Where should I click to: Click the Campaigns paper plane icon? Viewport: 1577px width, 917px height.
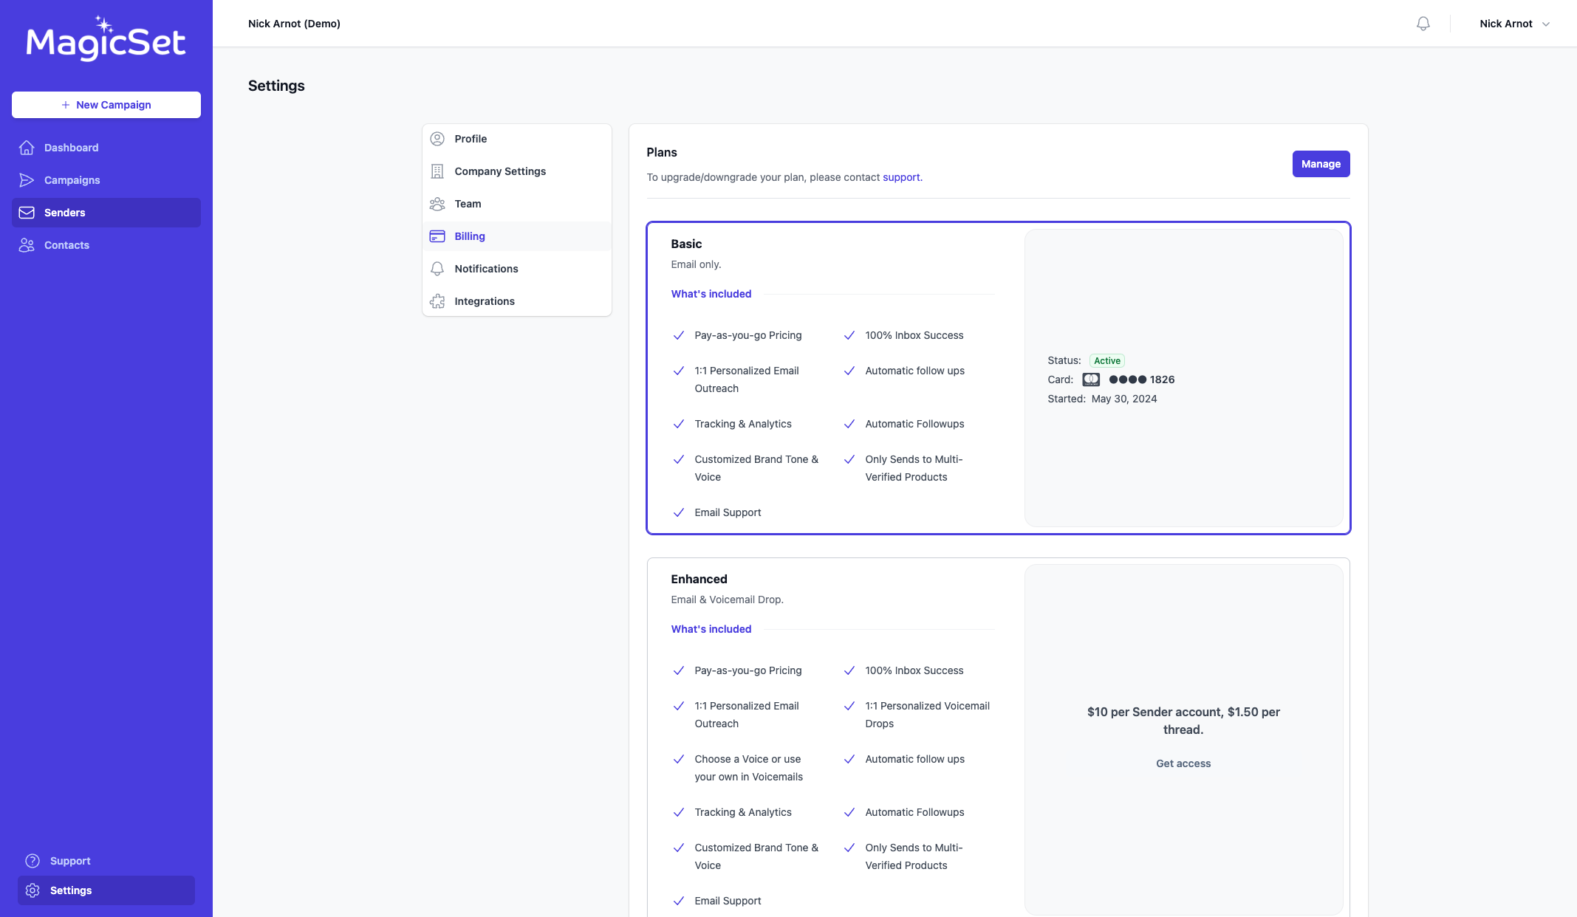[27, 180]
